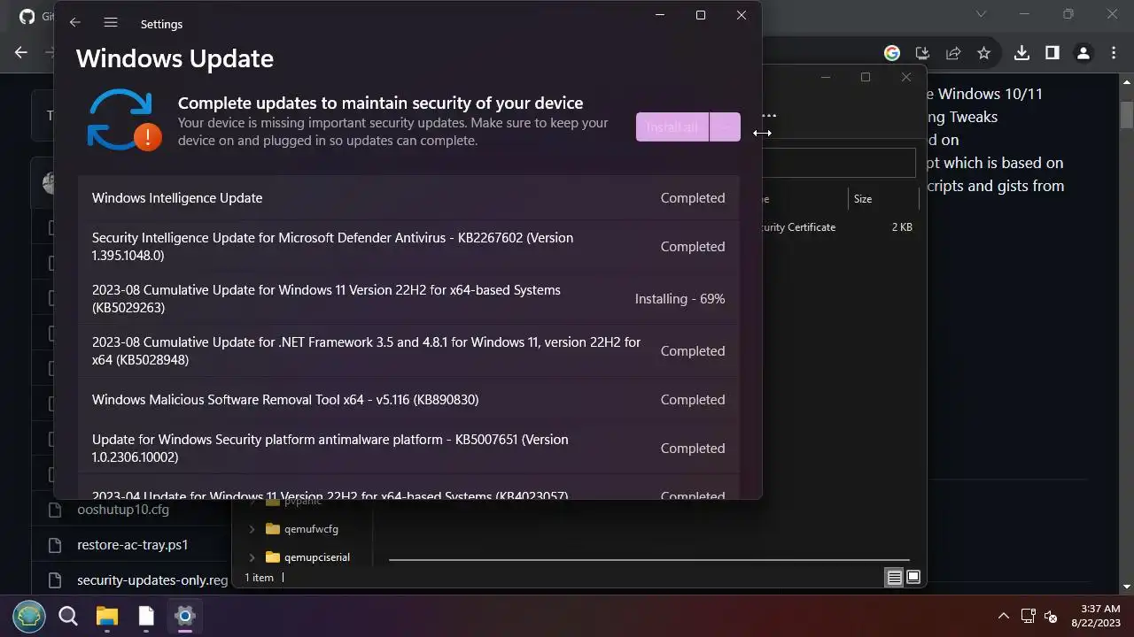Image resolution: width=1134 pixels, height=637 pixels.
Task: Click the browser page scrollbar thumb
Action: (1127, 115)
